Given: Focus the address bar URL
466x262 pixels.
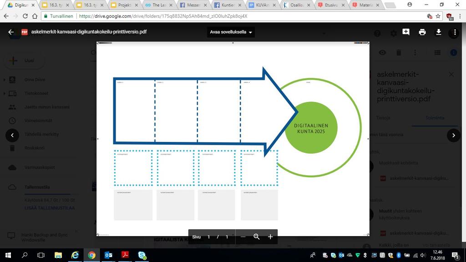Looking at the screenshot, I should point(163,16).
